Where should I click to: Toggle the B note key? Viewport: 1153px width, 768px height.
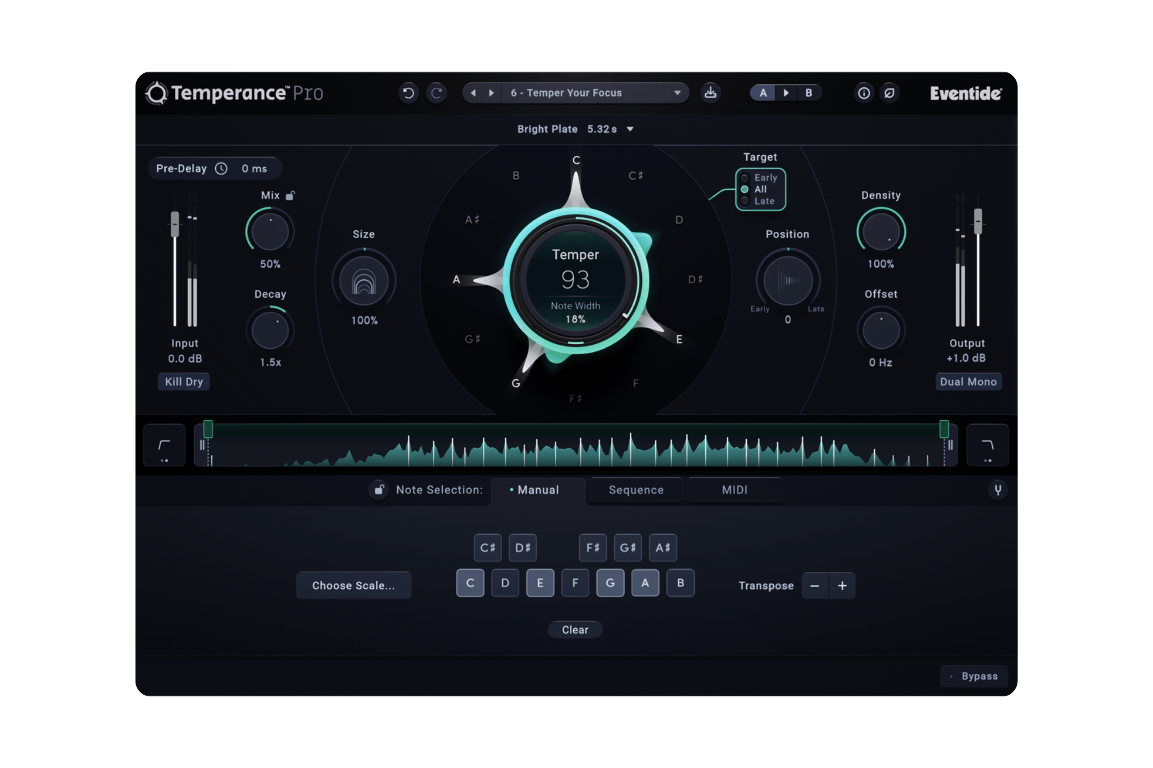pos(681,583)
